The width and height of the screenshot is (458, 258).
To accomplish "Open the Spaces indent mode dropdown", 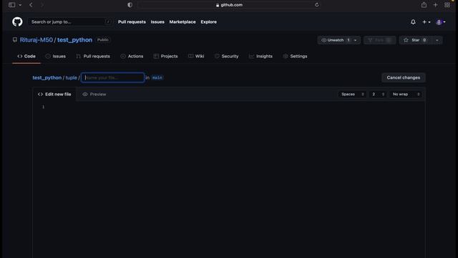I will [x=352, y=94].
